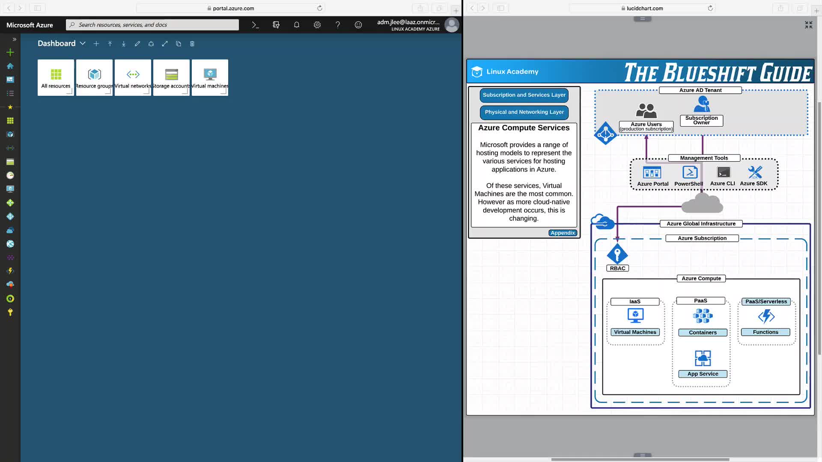Clone the dashboard with the copy icon

(179, 44)
